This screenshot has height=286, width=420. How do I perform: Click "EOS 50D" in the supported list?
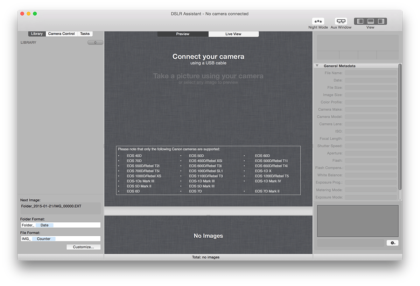(x=196, y=156)
